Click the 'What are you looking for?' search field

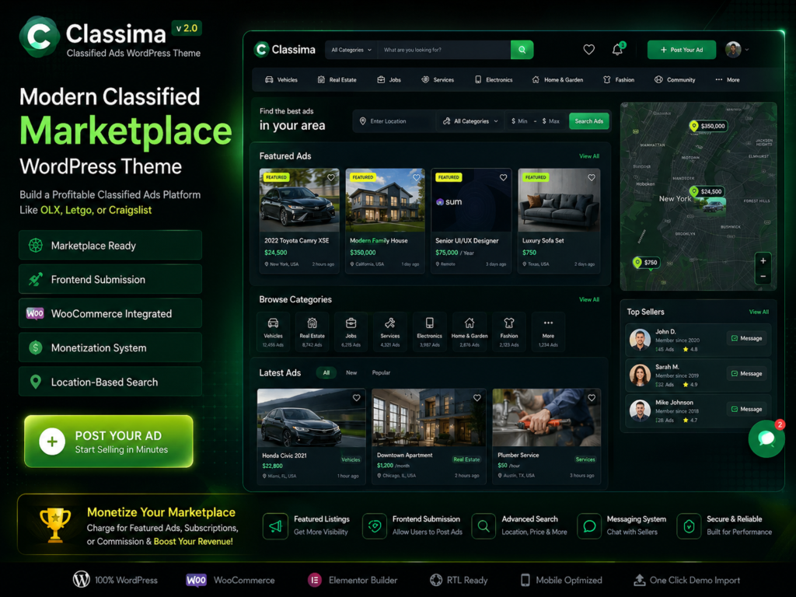point(444,50)
